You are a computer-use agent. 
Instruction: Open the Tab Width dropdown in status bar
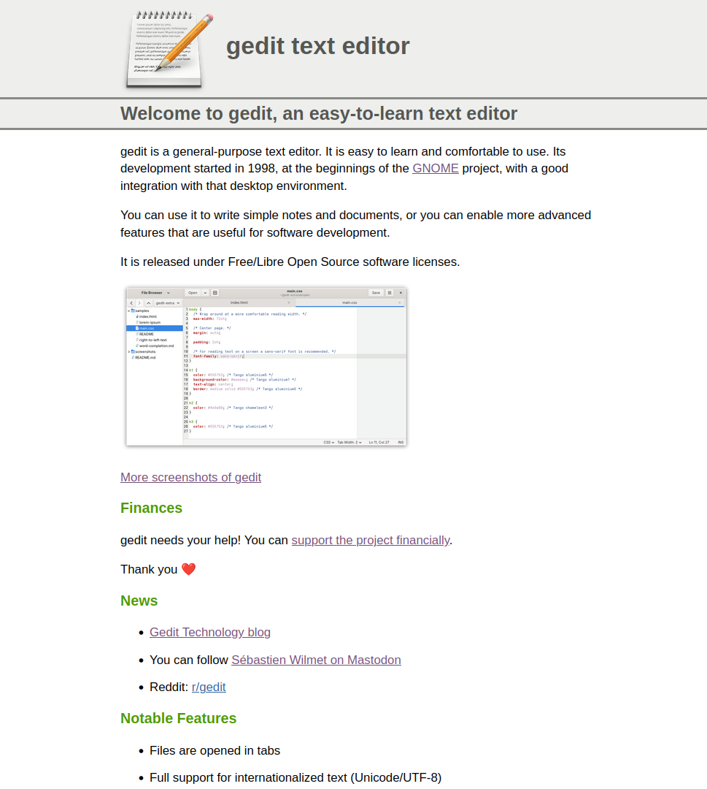[x=349, y=442]
